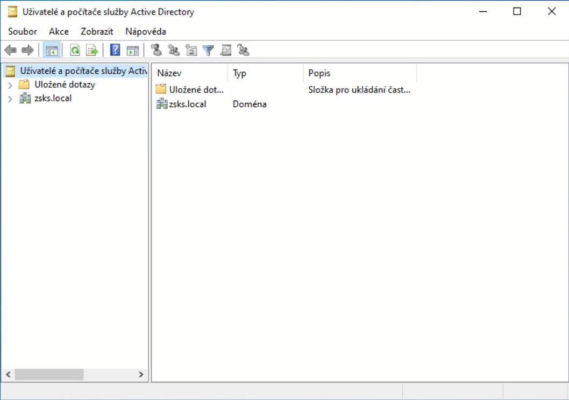Expand the Uložené dotazy tree node
This screenshot has height=400, width=569.
click(10, 85)
